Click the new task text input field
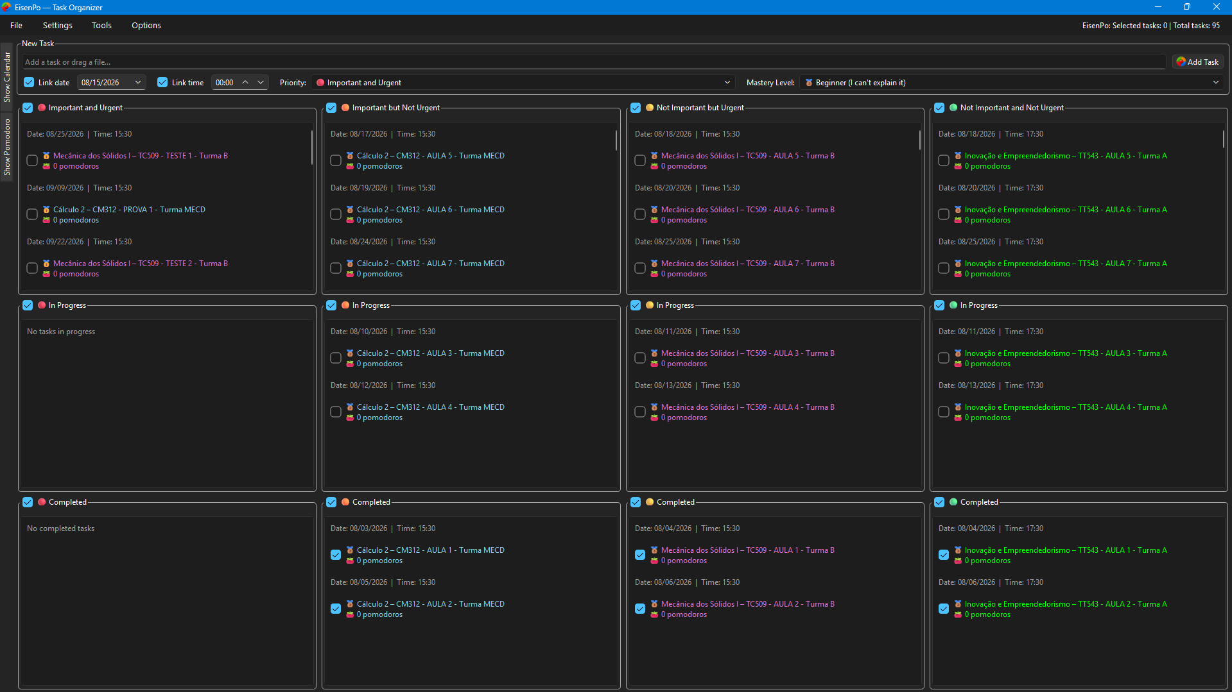 pos(594,62)
